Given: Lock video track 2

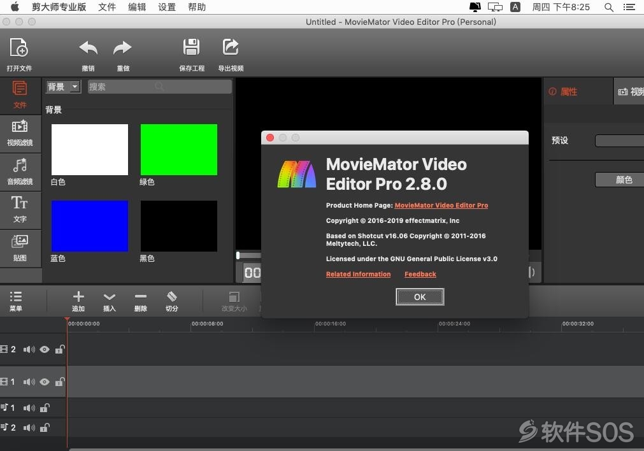Looking at the screenshot, I should (x=59, y=349).
